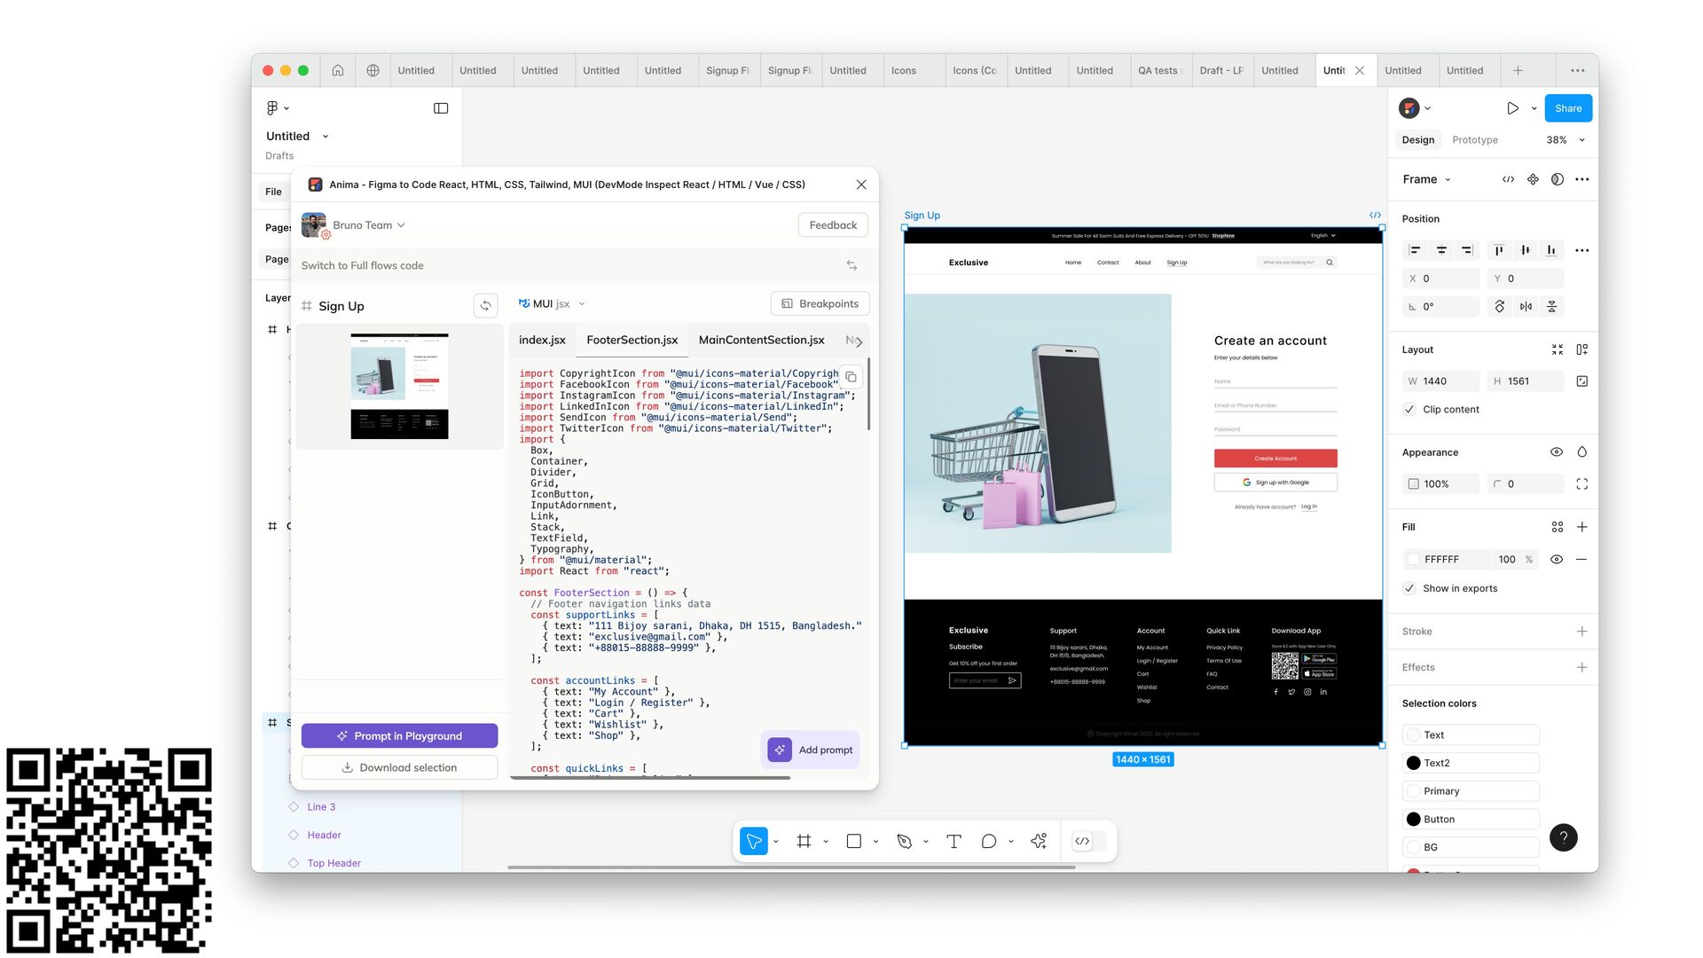Click the Download selection button
Screen dimensions: 1703x958
[x=399, y=767]
